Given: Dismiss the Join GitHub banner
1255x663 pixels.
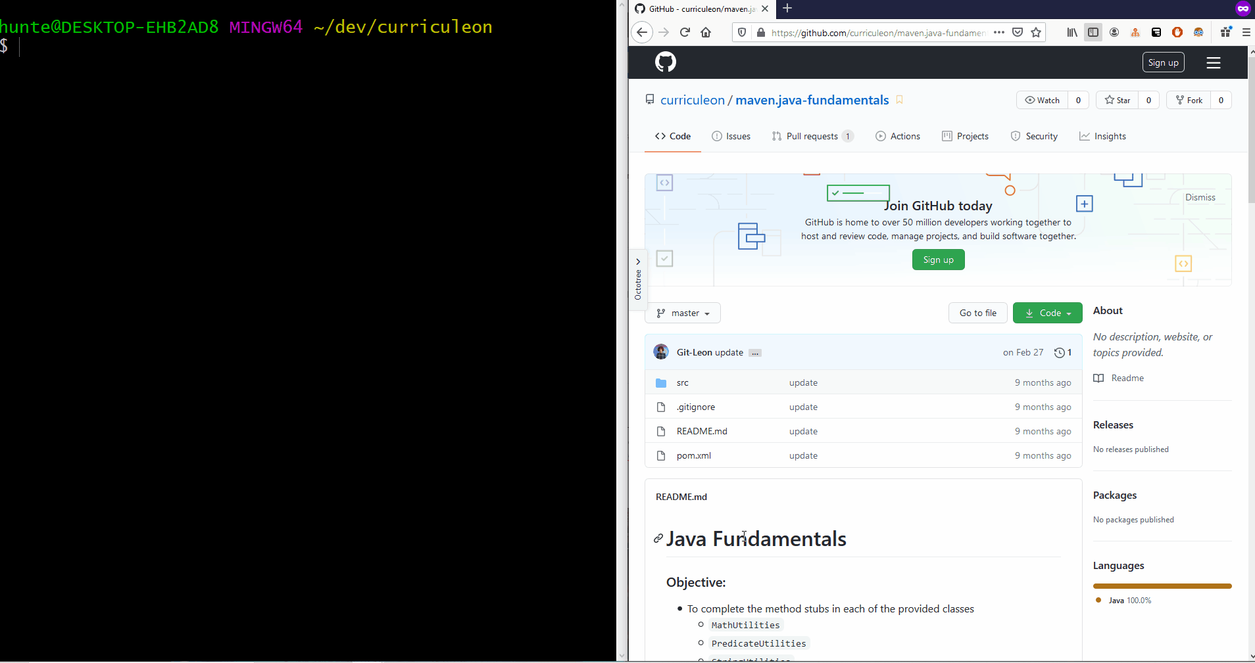Looking at the screenshot, I should tap(1200, 197).
